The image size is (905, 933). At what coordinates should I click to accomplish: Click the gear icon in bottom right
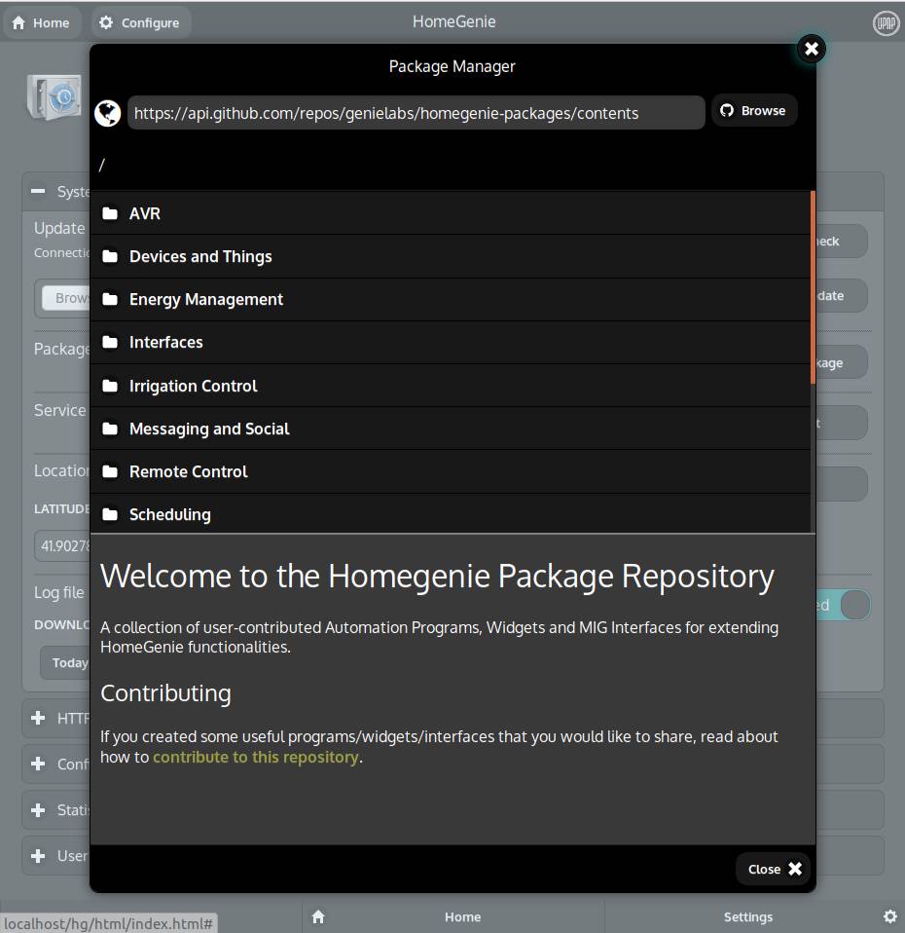click(x=889, y=916)
